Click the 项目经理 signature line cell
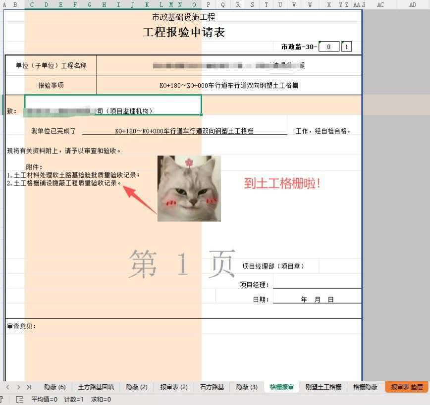 pyautogui.click(x=317, y=284)
